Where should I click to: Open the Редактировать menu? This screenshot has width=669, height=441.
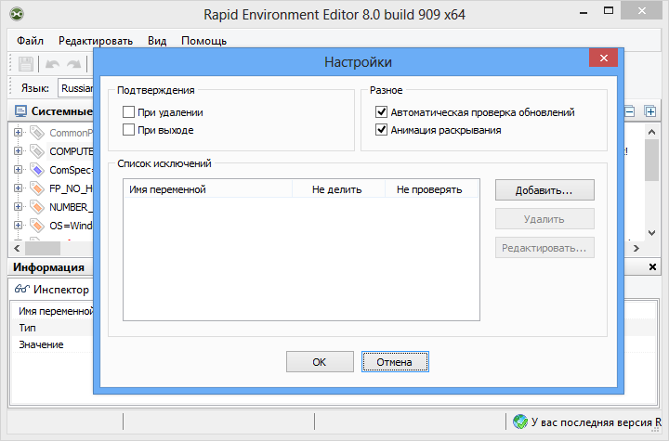pos(96,41)
